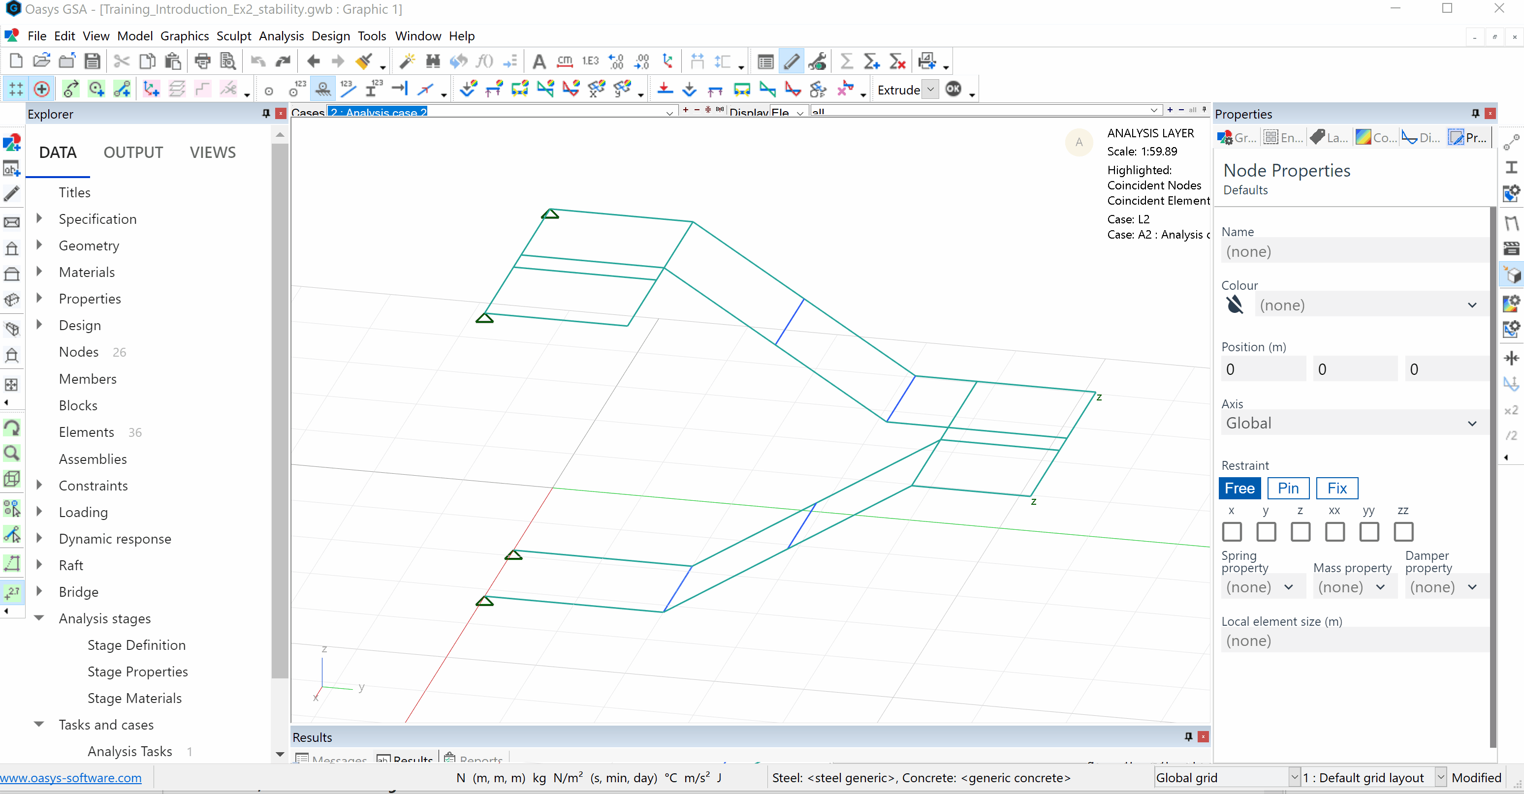Click the round OK sculpt button

coord(953,89)
